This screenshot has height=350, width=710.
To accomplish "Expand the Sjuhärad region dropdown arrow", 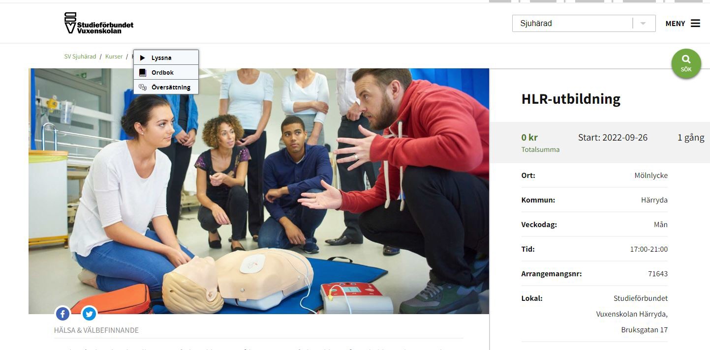I will click(643, 24).
